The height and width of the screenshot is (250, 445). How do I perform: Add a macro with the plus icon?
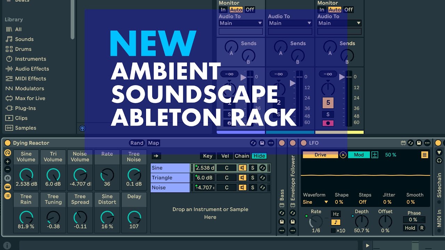click(7, 161)
